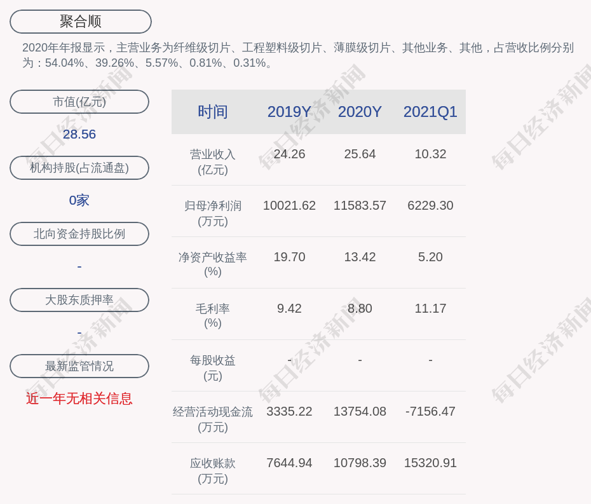Select the -7156.47 cash flow cell

point(430,411)
